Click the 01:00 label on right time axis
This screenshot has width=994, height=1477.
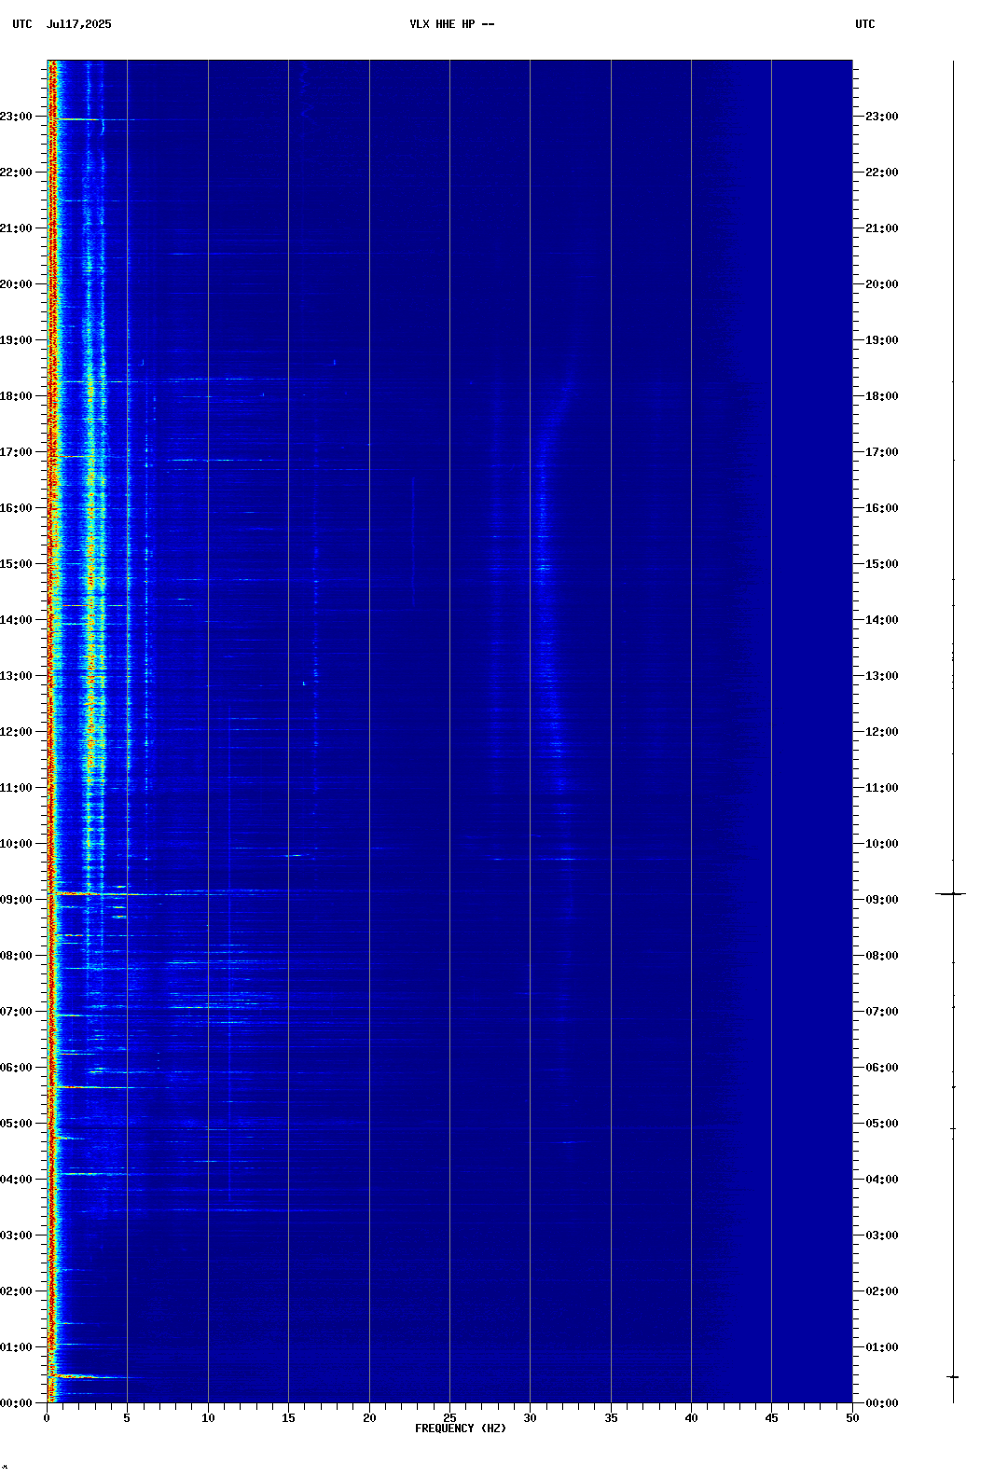[882, 1347]
